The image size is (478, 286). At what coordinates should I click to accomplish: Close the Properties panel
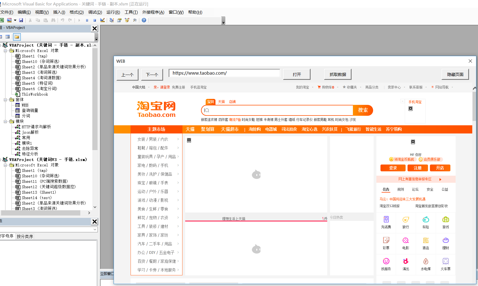click(95, 221)
